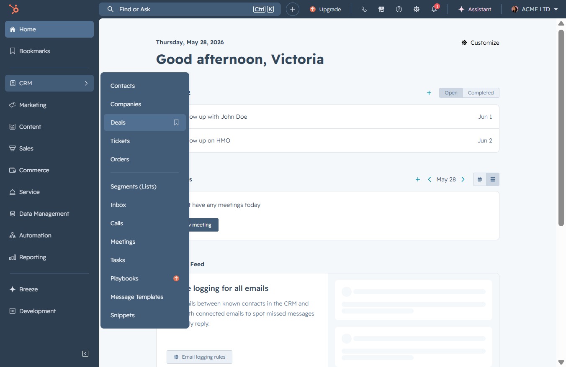Bookmark the Deals menu item
566x367 pixels.
pyautogui.click(x=176, y=122)
